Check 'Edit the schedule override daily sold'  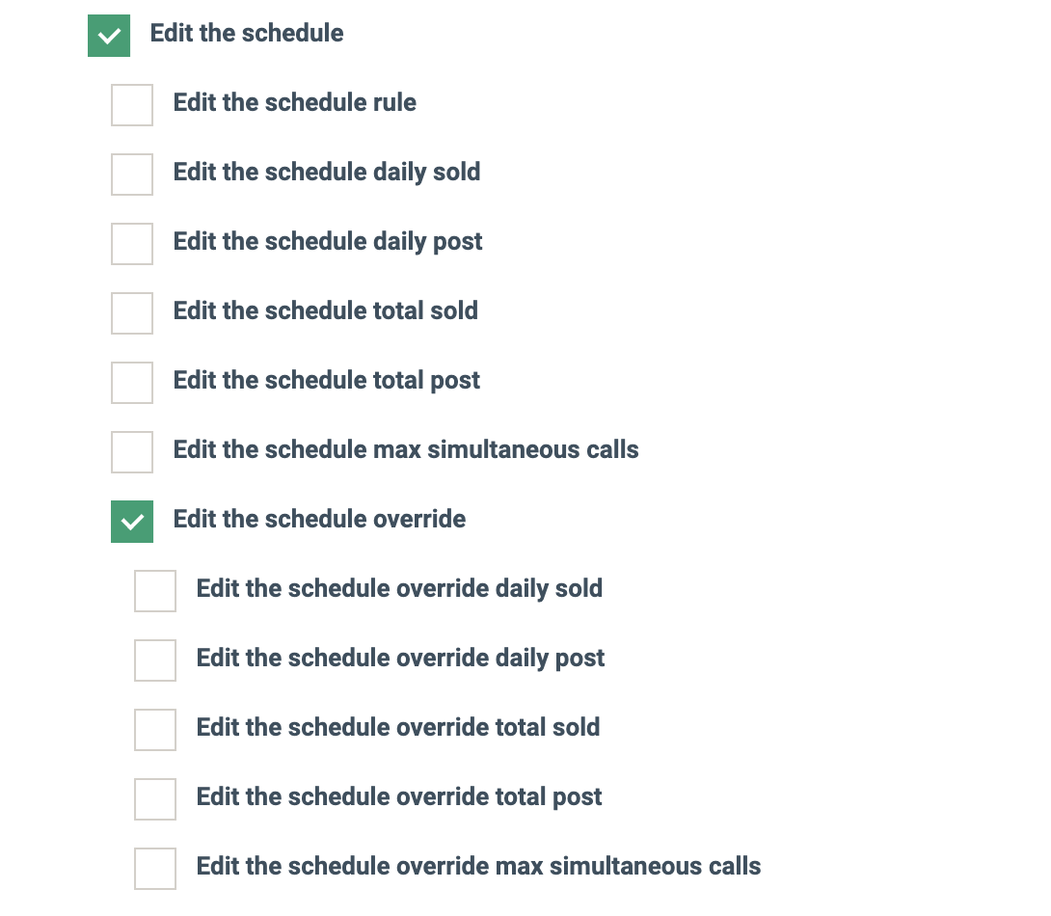[155, 591]
